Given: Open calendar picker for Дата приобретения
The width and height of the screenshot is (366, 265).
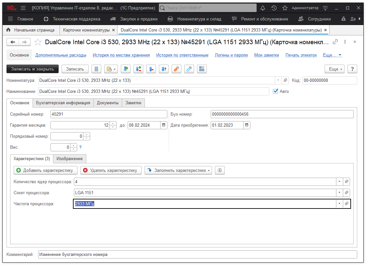Looking at the screenshot, I should pos(246,125).
